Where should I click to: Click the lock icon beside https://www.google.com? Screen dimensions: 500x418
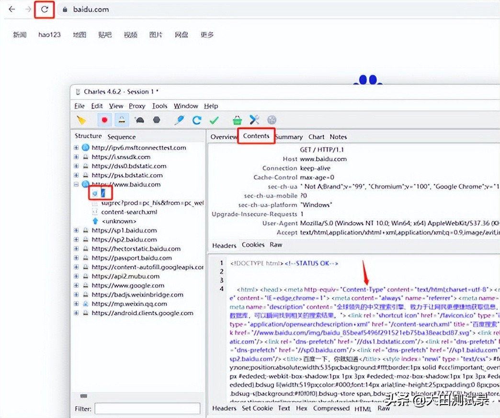coord(85,285)
